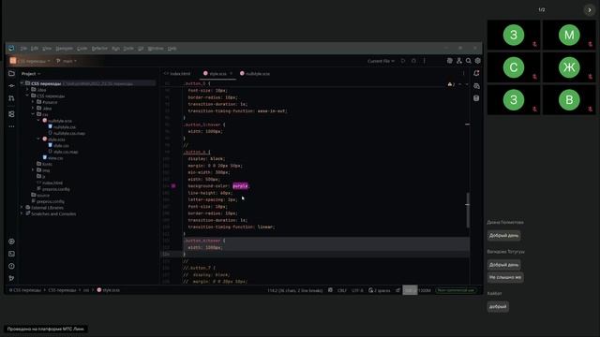Open the File menu

[x=23, y=49]
